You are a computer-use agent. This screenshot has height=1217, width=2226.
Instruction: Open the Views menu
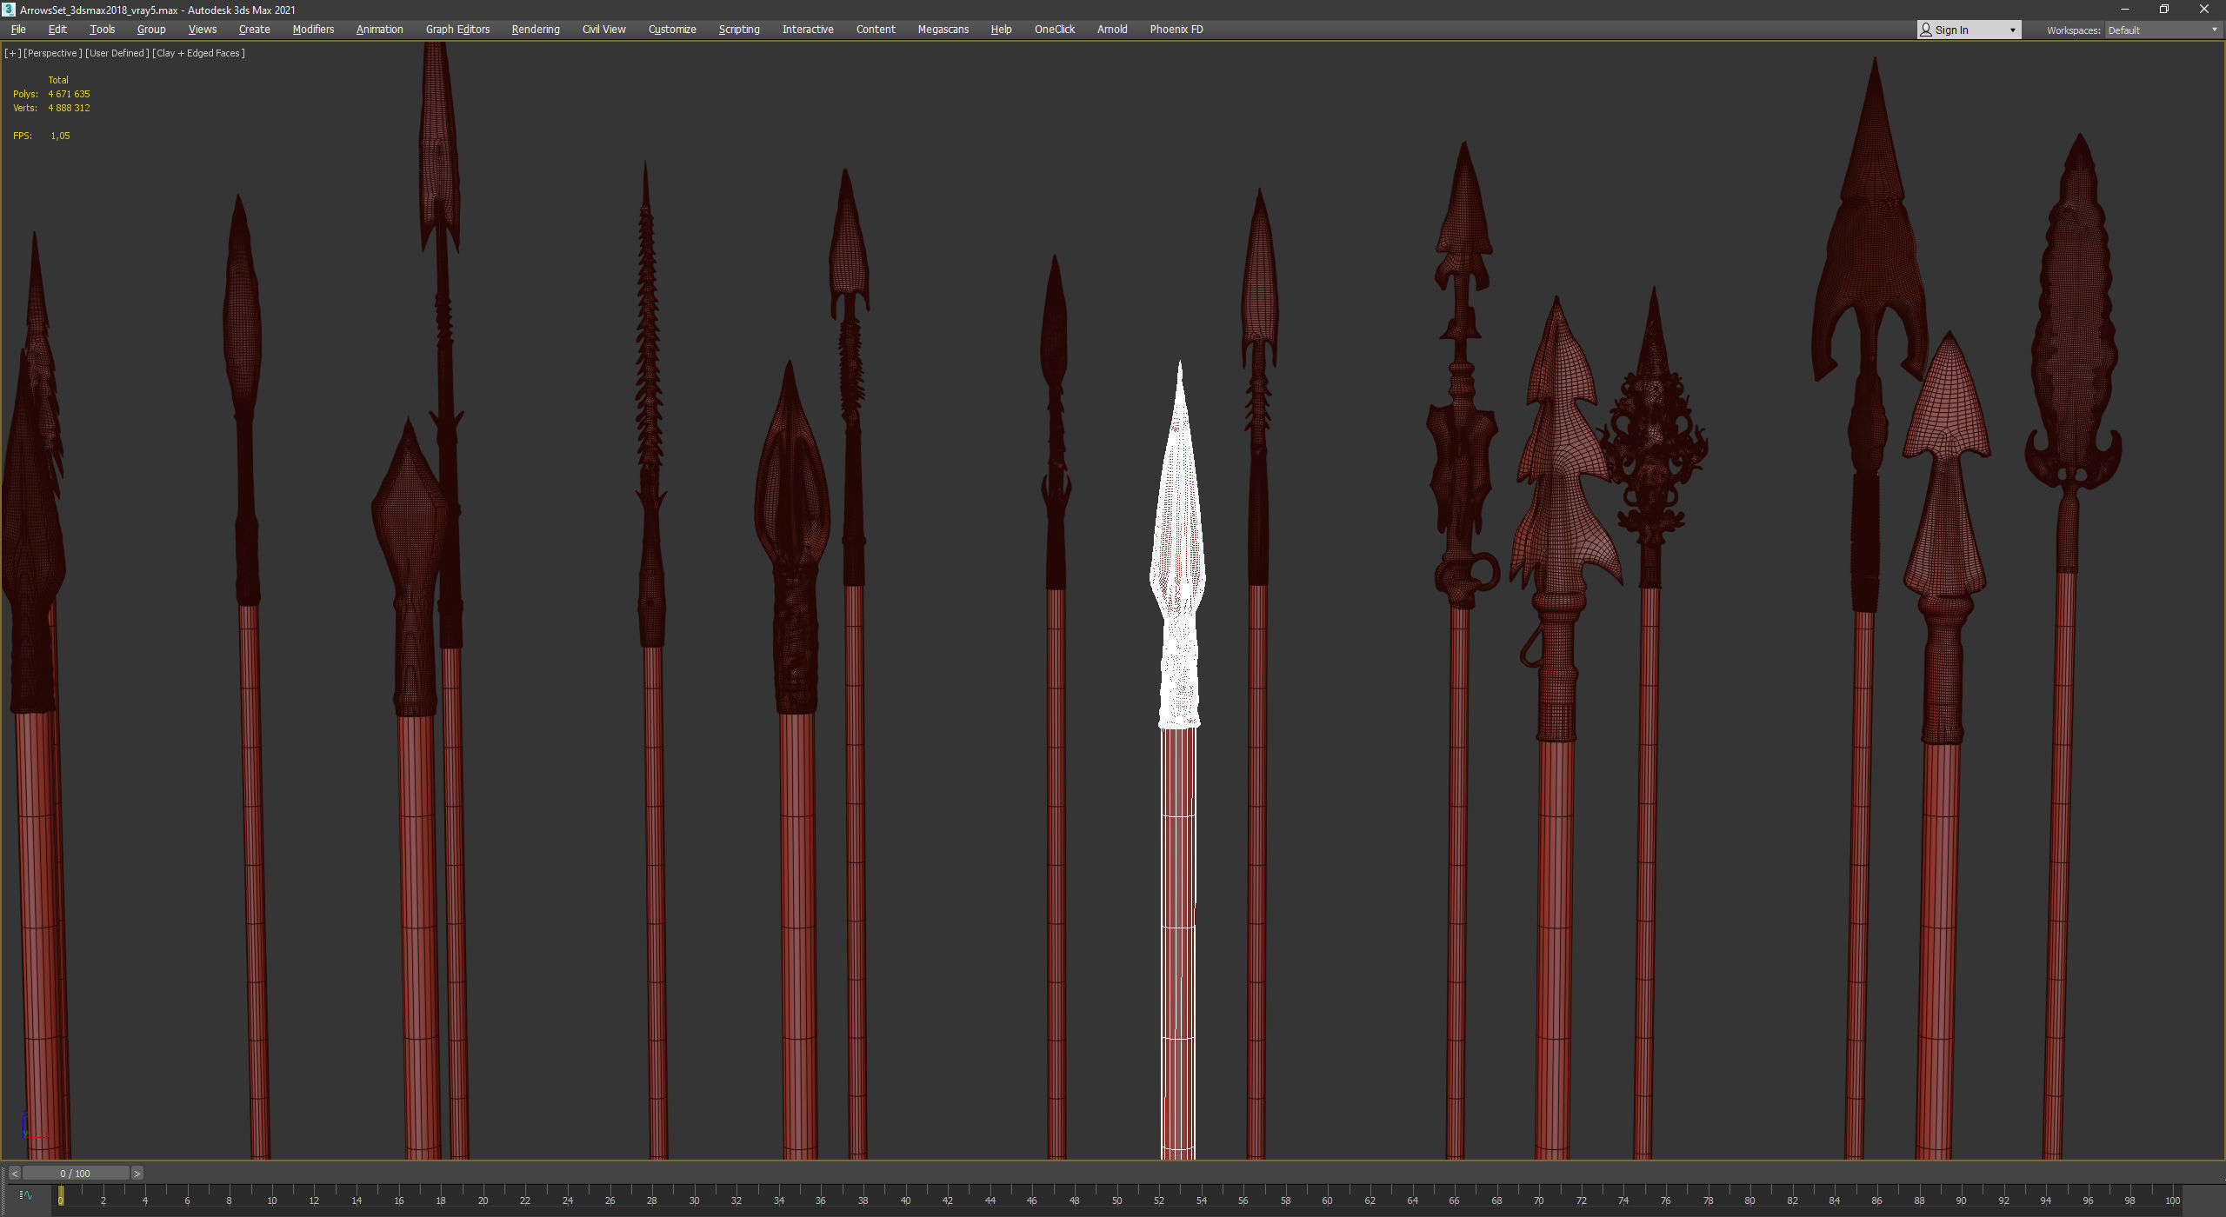[x=203, y=30]
